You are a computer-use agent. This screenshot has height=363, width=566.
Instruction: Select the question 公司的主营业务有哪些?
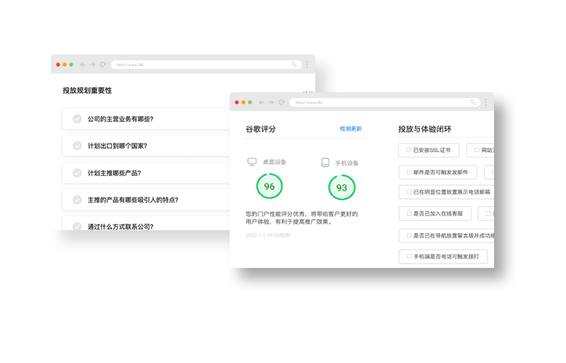[120, 119]
